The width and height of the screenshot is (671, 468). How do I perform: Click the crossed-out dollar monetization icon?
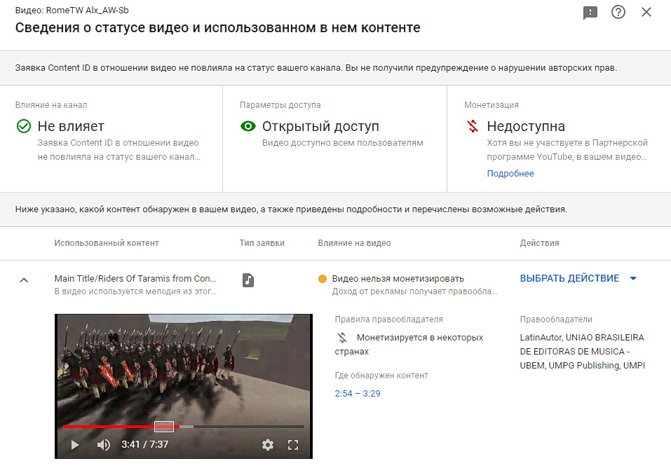(473, 126)
